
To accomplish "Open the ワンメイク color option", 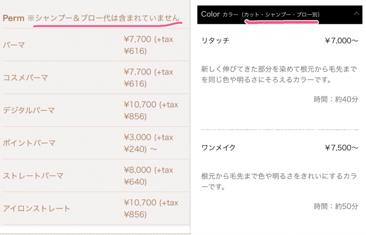I will click(x=218, y=147).
